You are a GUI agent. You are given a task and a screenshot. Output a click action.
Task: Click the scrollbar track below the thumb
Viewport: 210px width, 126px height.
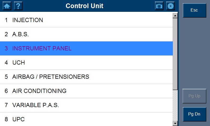[x=175, y=105]
